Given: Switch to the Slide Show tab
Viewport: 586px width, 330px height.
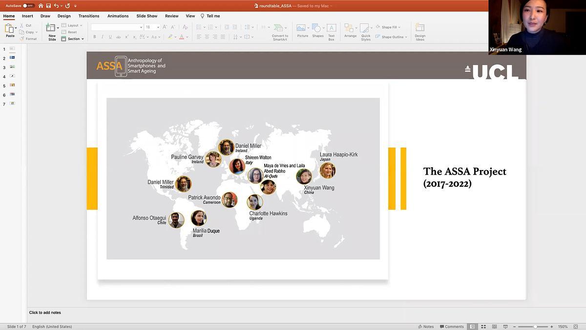Looking at the screenshot, I should point(146,16).
